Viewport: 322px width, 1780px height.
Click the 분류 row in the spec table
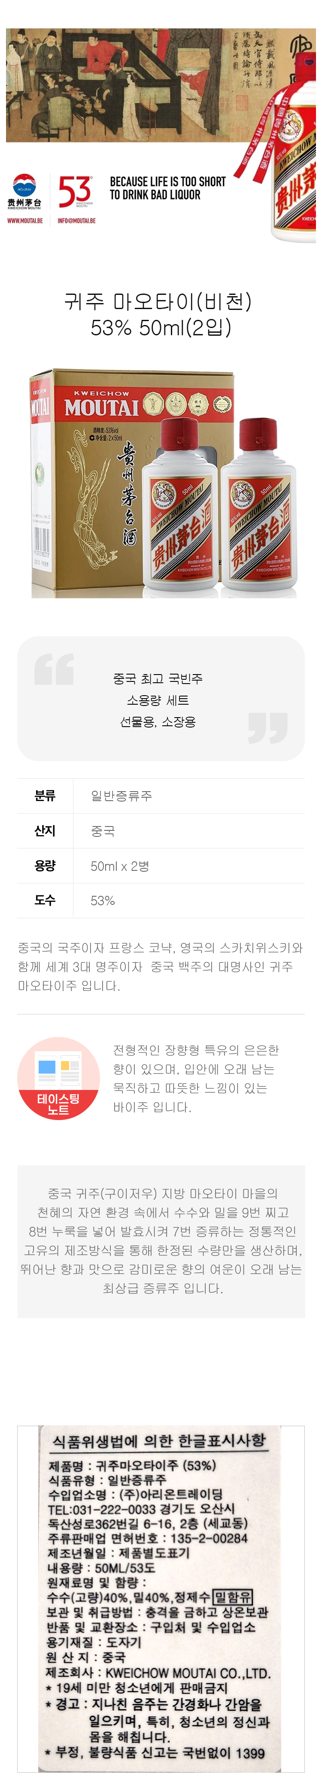[x=161, y=796]
